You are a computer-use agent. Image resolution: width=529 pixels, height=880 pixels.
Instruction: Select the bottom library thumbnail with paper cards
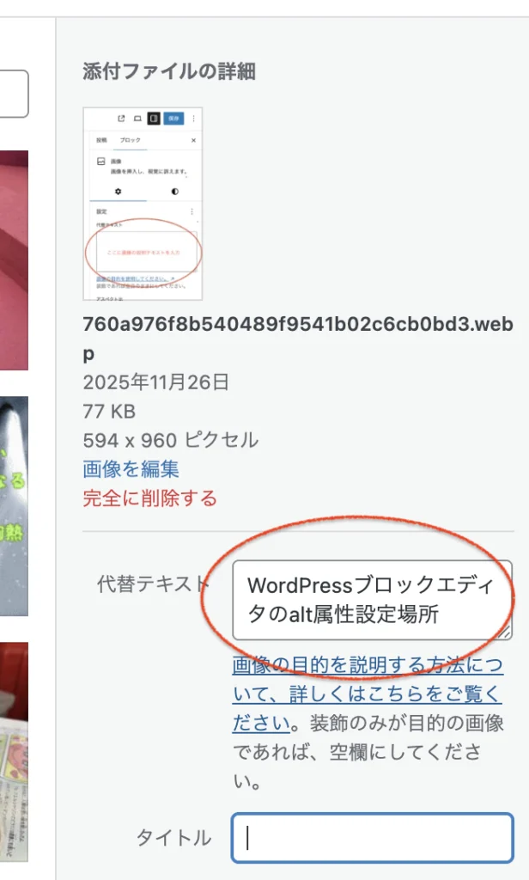click(14, 752)
